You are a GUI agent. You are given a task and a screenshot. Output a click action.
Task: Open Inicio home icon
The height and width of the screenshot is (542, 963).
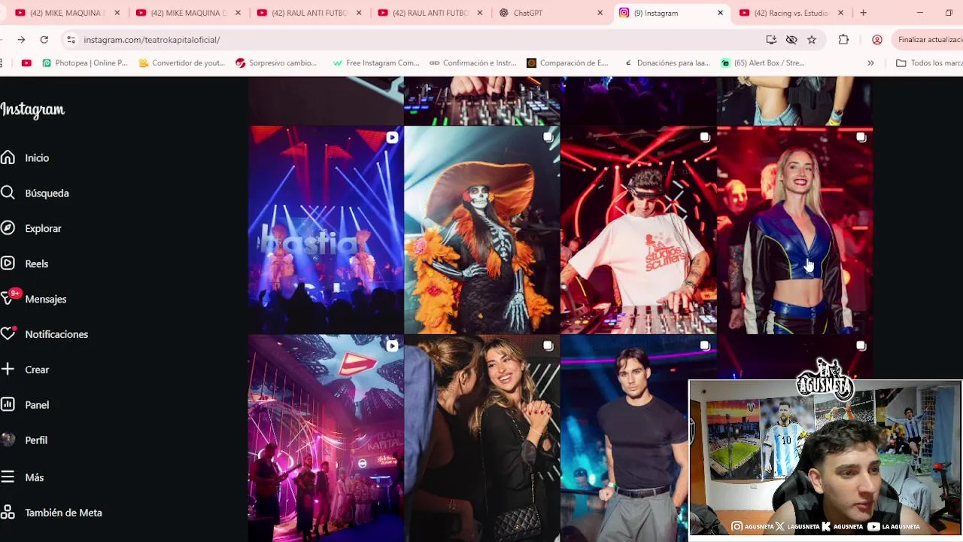pyautogui.click(x=8, y=157)
